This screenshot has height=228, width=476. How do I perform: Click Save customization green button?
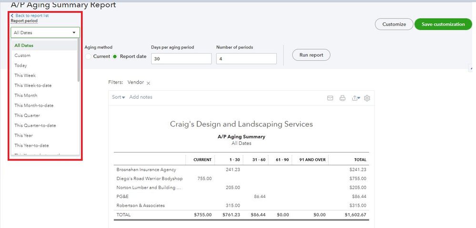tap(443, 24)
